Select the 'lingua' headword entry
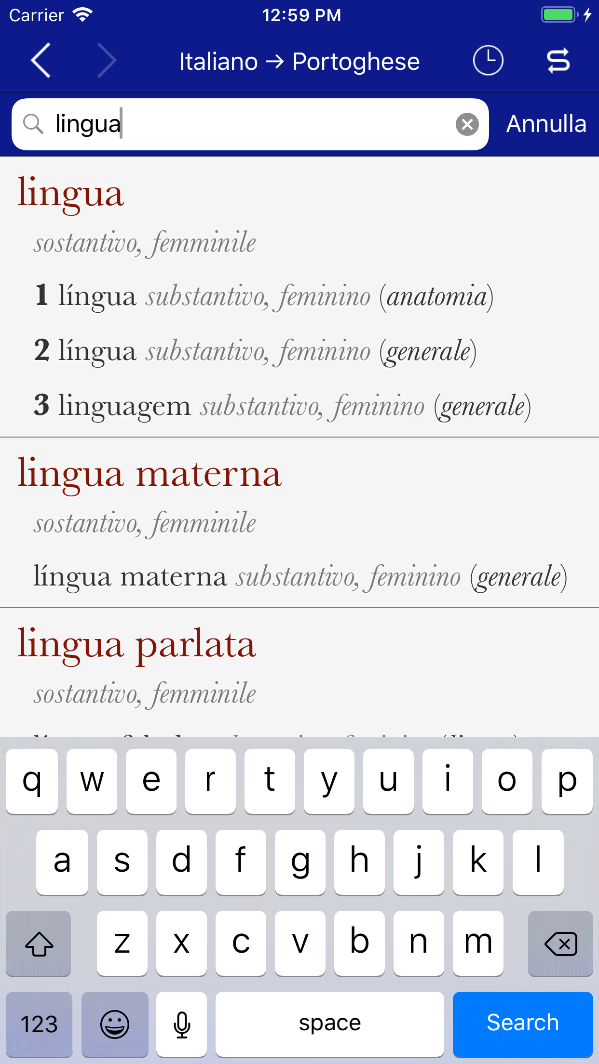The image size is (599, 1064). tap(71, 194)
